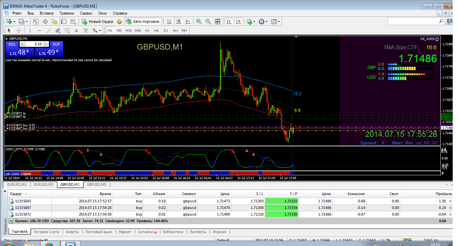Zoom out on the chart

click(x=208, y=21)
